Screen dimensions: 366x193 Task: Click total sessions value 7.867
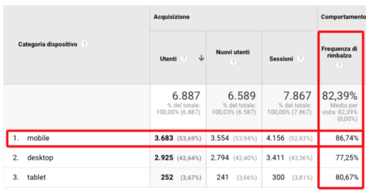(297, 95)
